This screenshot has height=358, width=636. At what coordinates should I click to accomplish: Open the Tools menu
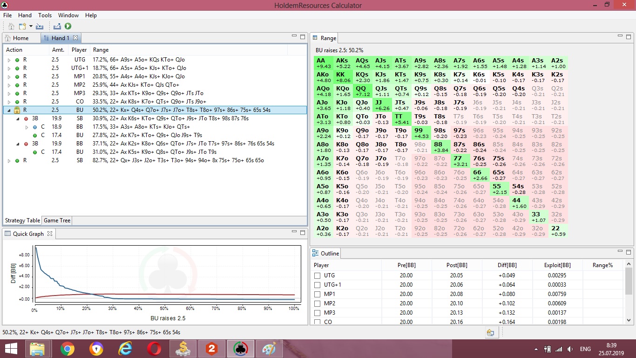(x=45, y=15)
